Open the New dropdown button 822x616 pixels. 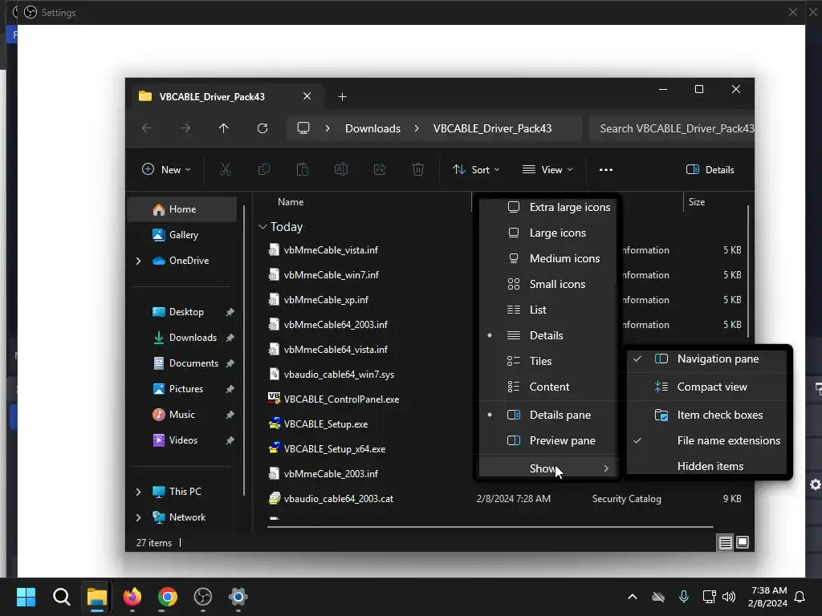[x=166, y=170]
